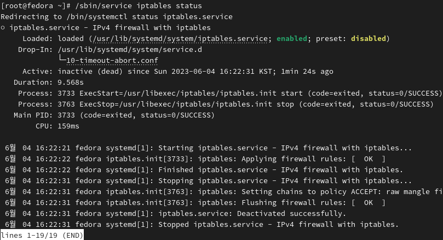Click the 'Starting iptables.service' log line

[208, 148]
